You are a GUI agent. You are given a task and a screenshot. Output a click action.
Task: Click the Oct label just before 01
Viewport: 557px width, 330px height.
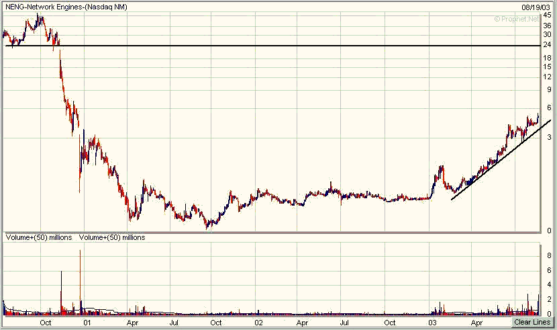tap(46, 323)
